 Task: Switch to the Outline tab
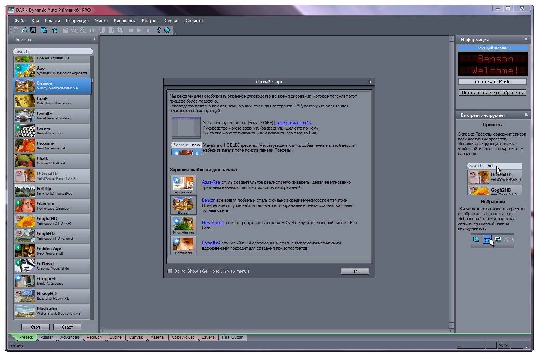pos(115,337)
